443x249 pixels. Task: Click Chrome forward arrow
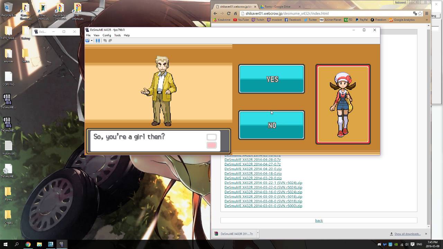tap(222, 13)
